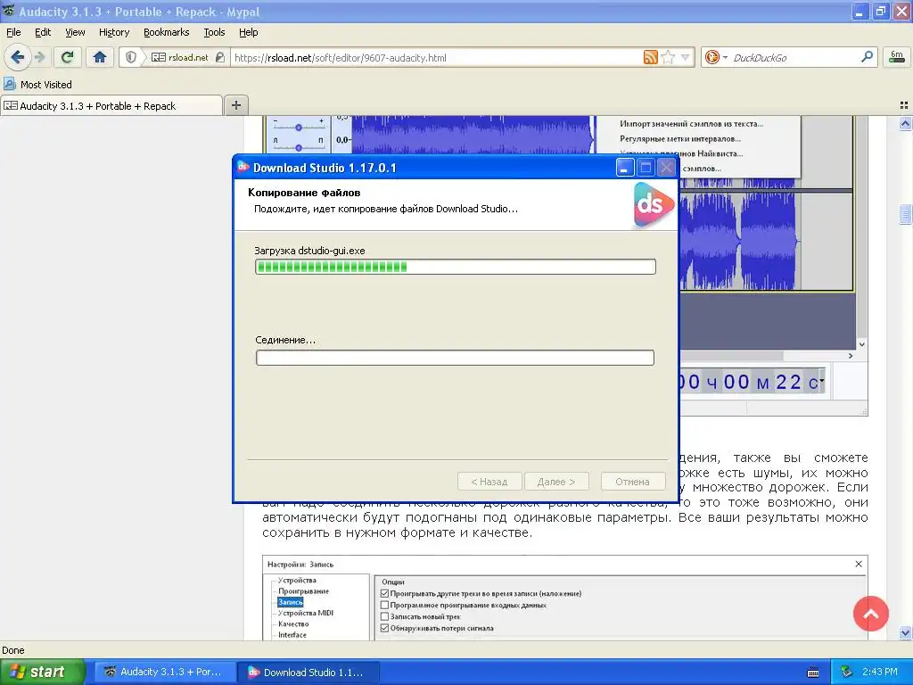The width and height of the screenshot is (913, 685).
Task: Open the list all tabs icon
Action: [x=904, y=105]
